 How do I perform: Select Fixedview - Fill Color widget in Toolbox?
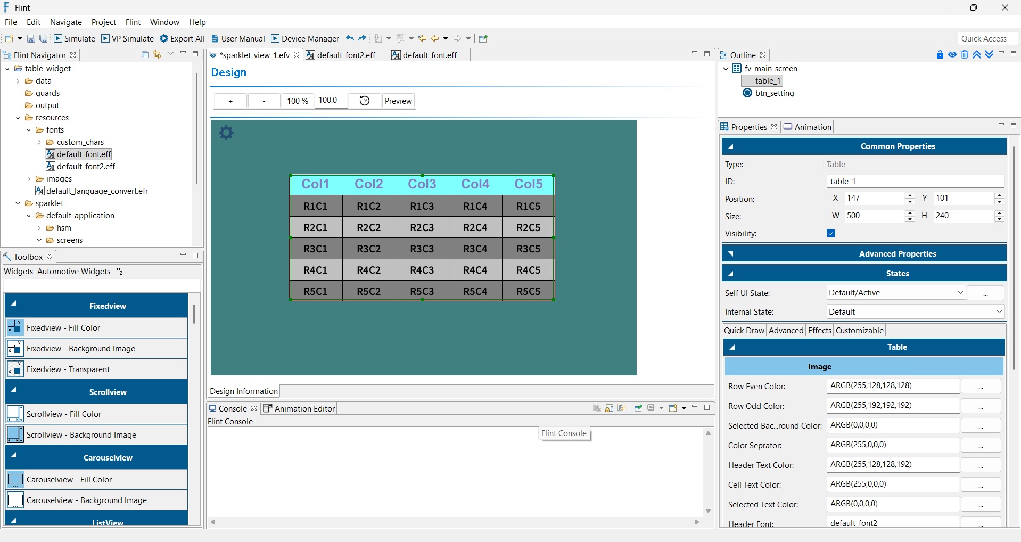96,328
